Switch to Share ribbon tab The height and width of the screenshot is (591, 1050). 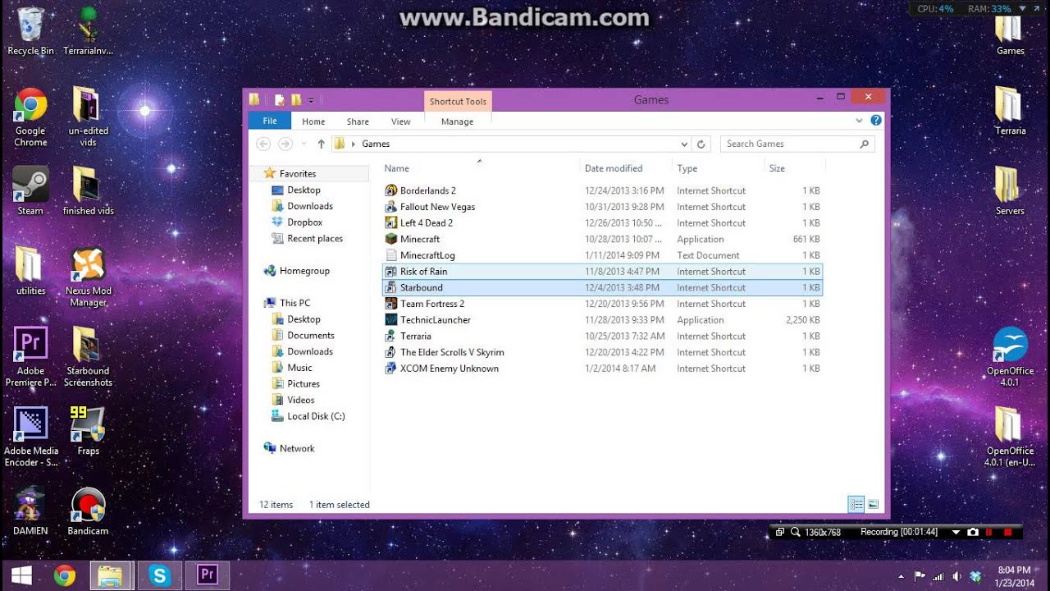358,121
